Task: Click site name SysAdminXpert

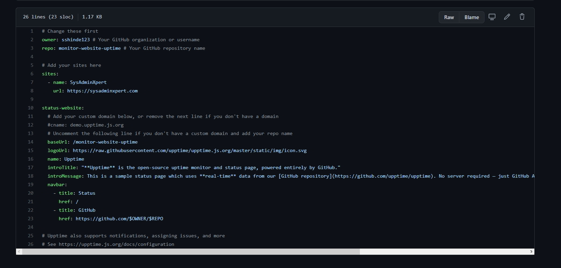Action: point(88,82)
